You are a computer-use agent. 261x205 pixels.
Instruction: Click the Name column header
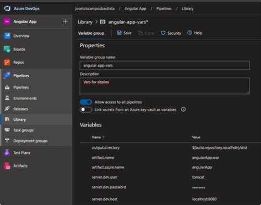pyautogui.click(x=96, y=137)
